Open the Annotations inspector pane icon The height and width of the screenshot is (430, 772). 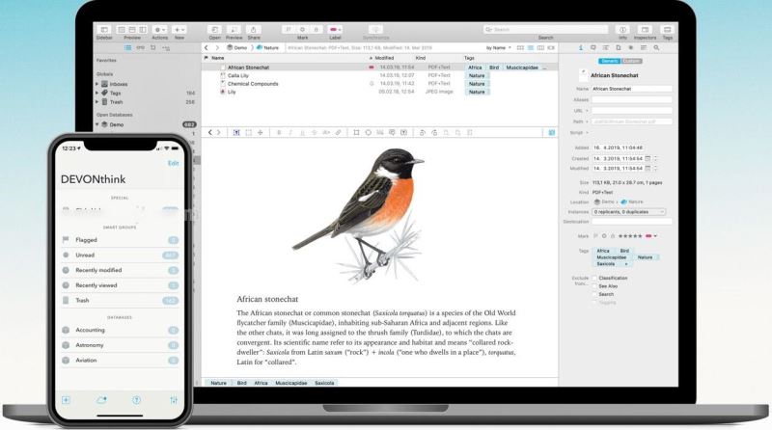point(593,47)
